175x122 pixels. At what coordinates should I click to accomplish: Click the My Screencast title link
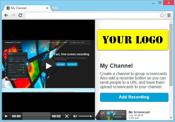click(x=139, y=112)
